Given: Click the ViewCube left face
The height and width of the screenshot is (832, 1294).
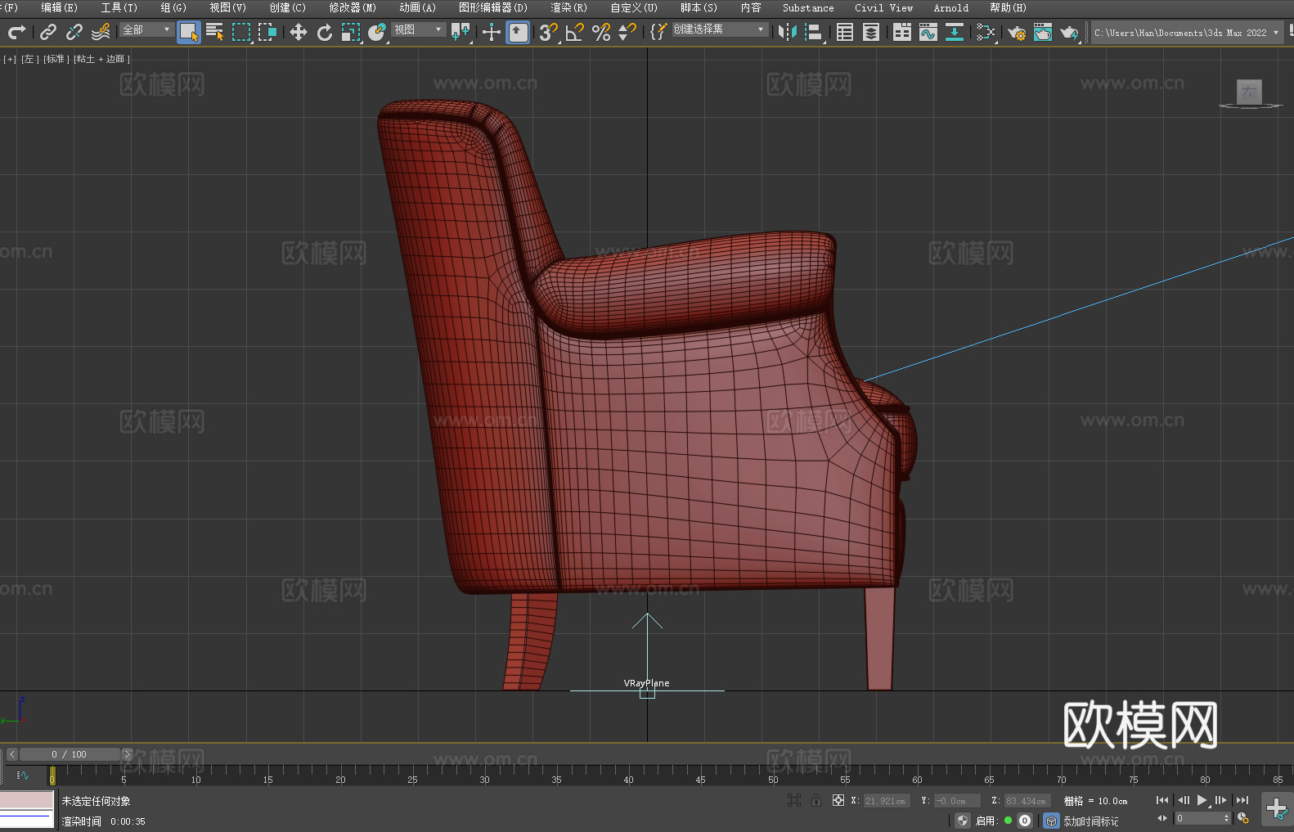Looking at the screenshot, I should [1249, 92].
